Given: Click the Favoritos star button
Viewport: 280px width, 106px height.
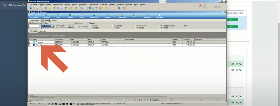Looking at the screenshot, I should pos(122,16).
